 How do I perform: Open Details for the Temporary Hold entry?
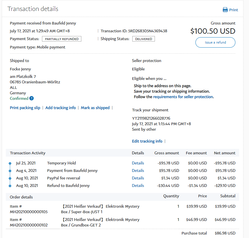tap(138, 163)
